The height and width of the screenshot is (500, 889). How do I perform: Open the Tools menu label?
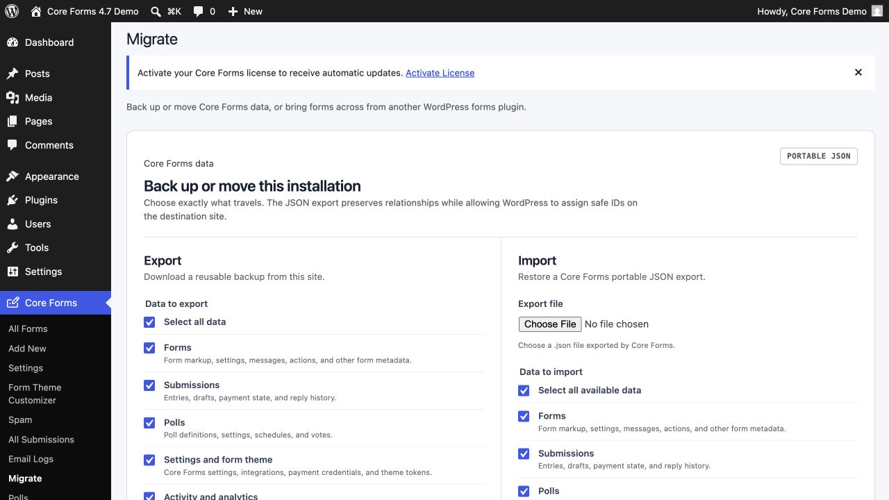[x=37, y=248]
